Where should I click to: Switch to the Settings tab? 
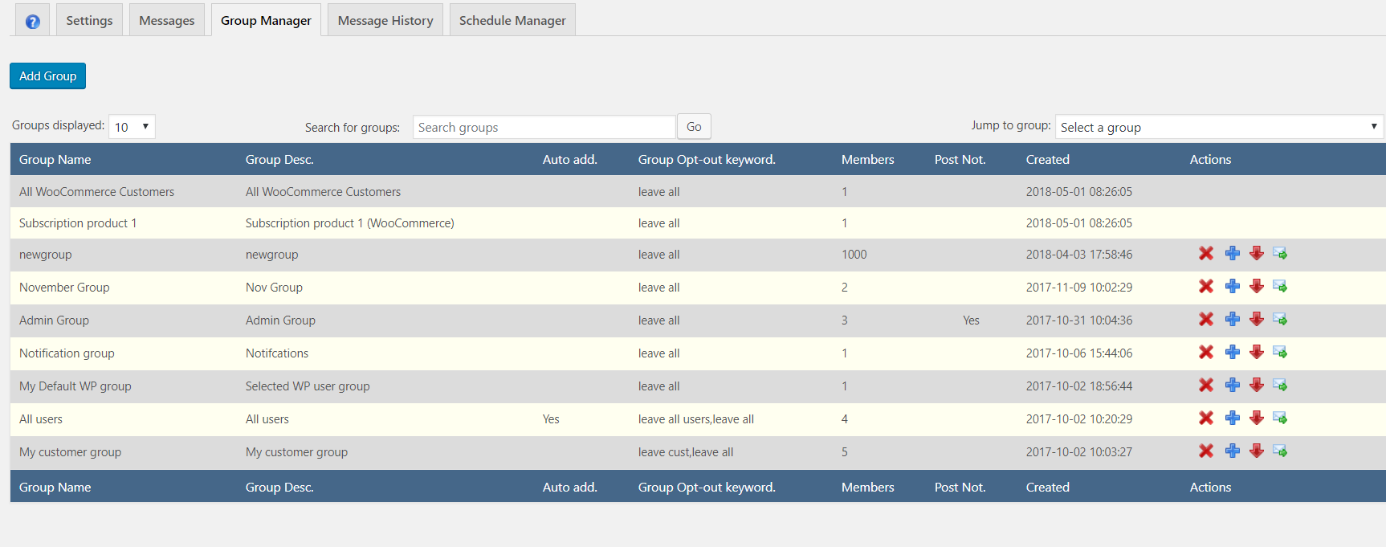pyautogui.click(x=89, y=21)
